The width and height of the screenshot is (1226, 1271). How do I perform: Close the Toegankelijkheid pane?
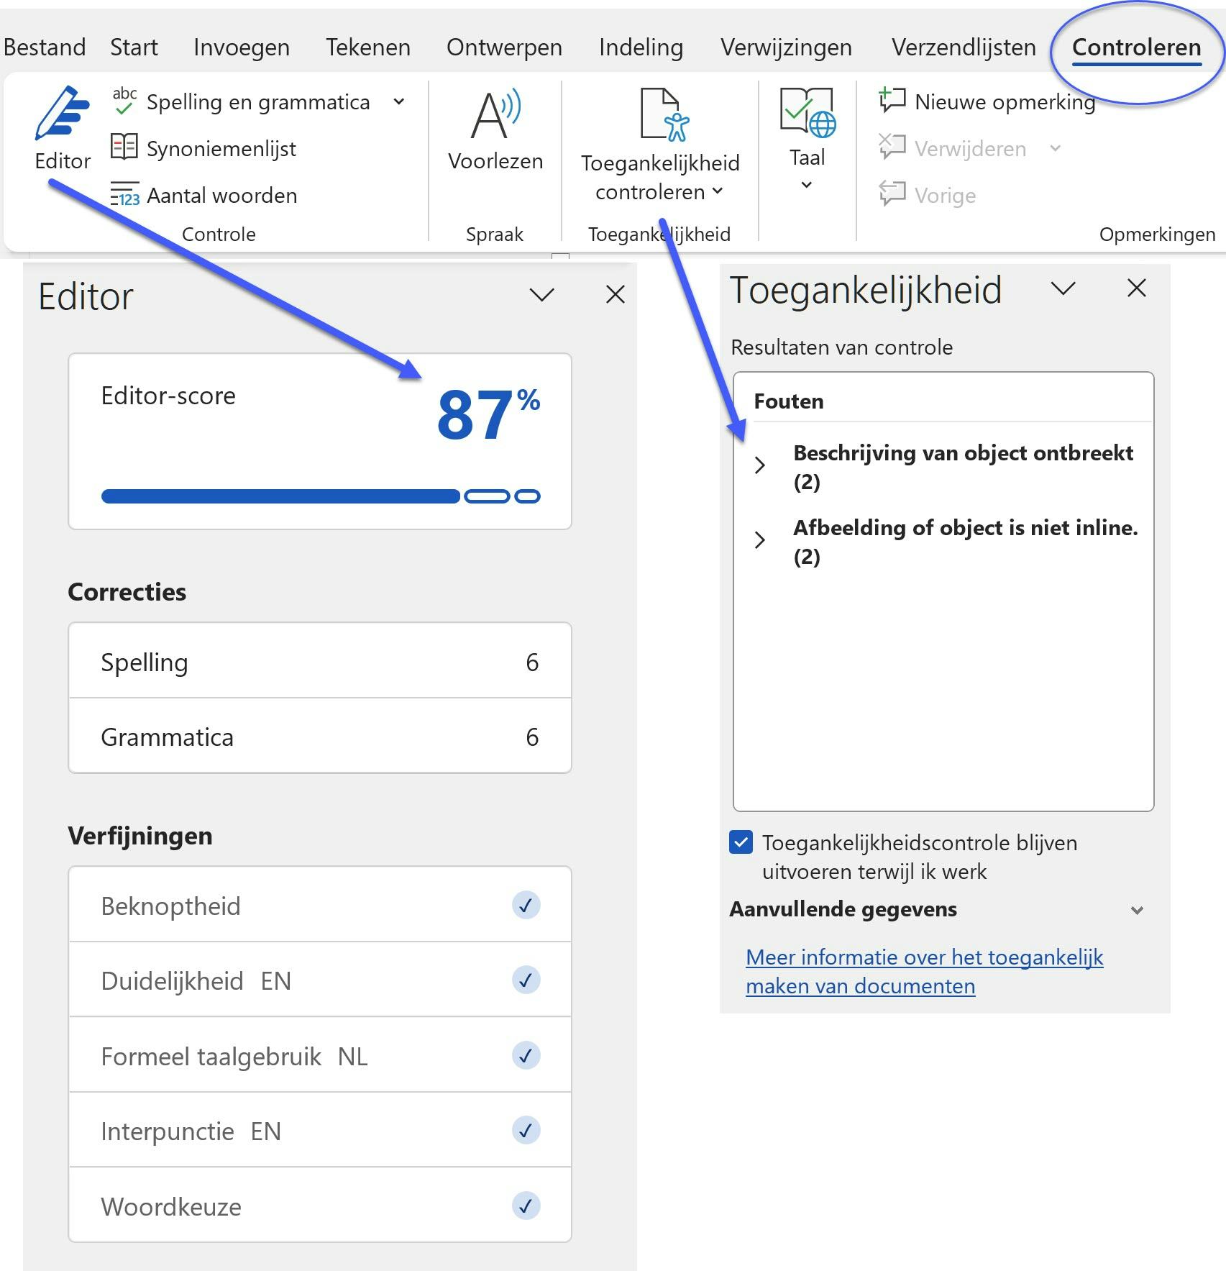click(1135, 289)
